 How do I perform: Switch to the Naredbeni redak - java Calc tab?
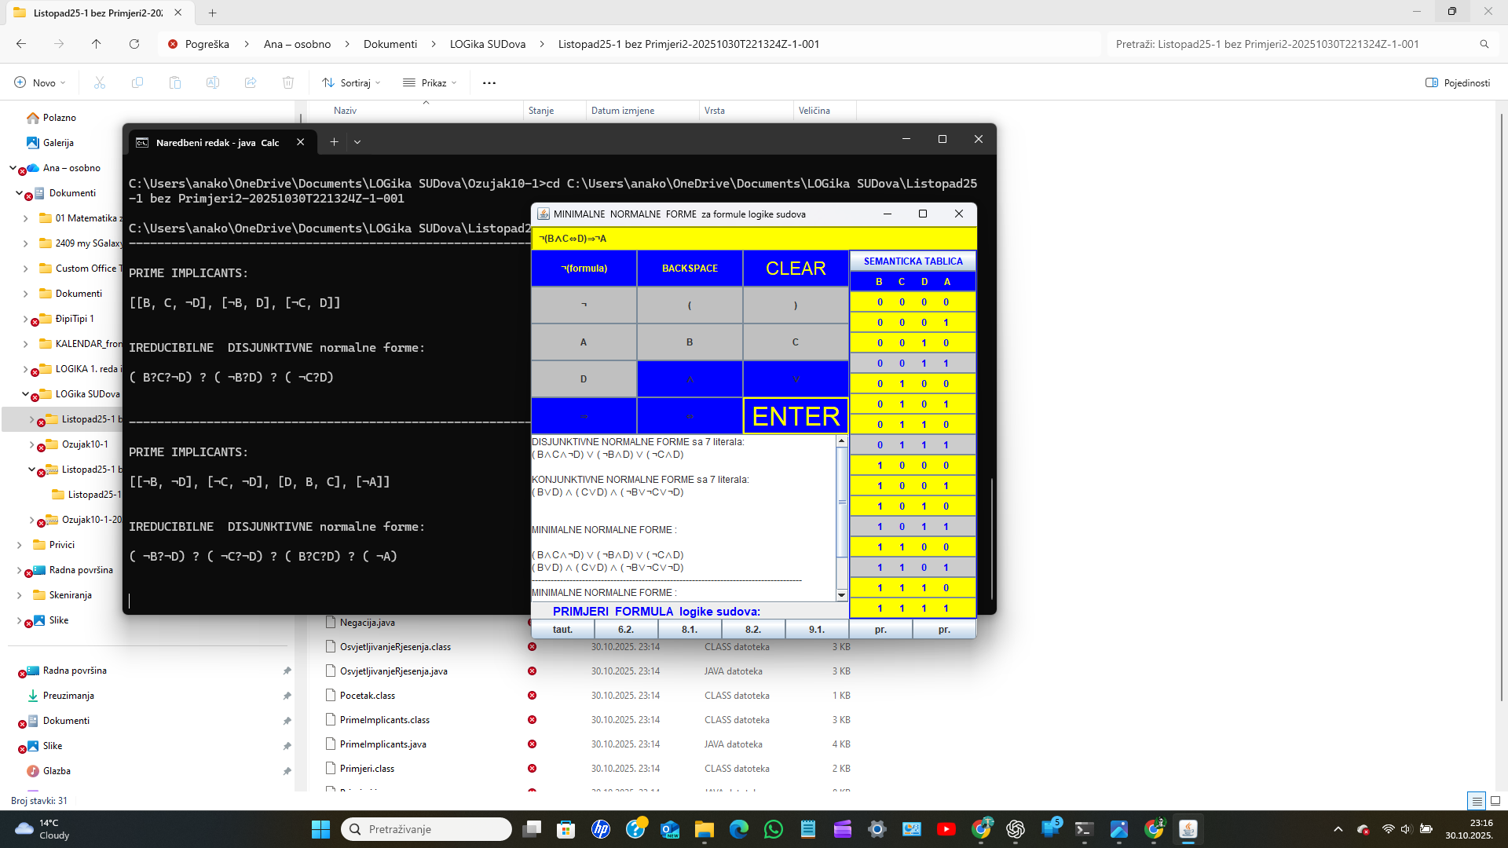218,142
